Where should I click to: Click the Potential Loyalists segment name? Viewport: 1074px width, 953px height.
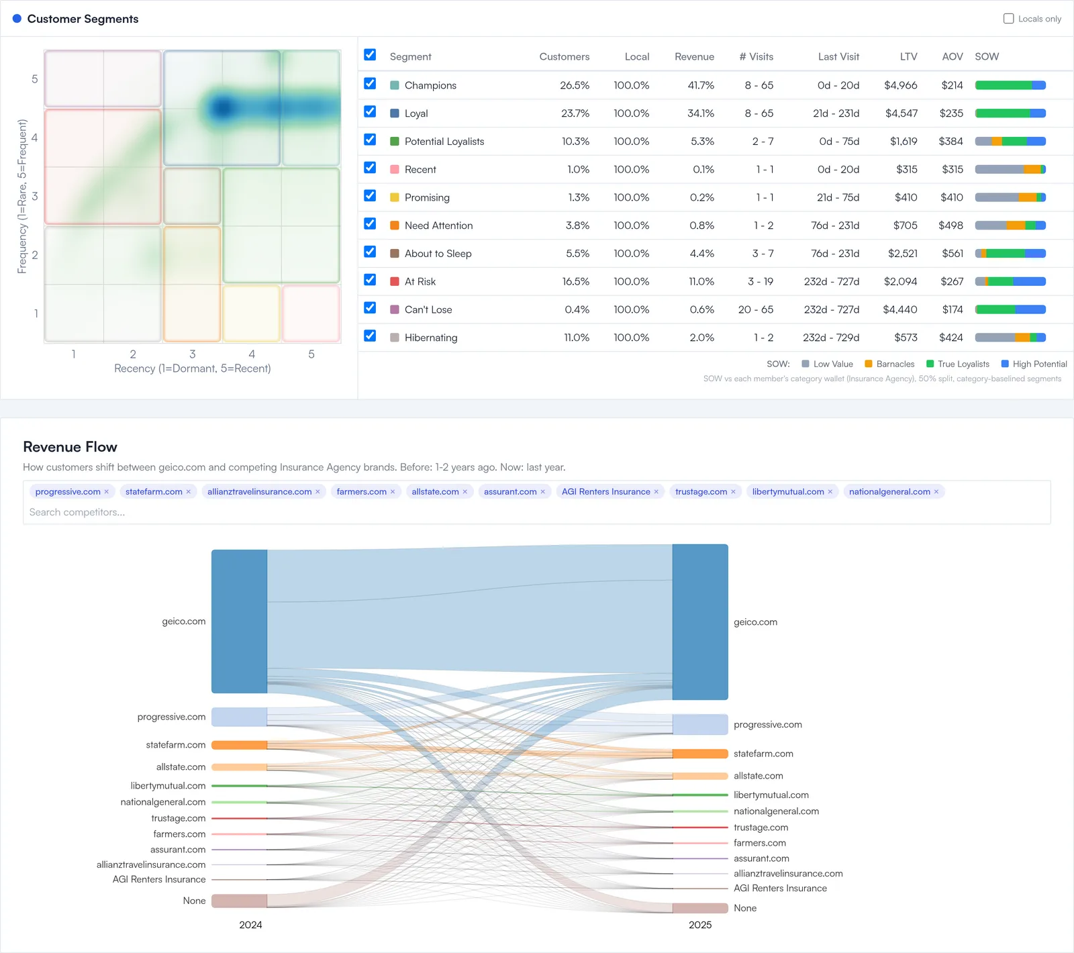(444, 142)
